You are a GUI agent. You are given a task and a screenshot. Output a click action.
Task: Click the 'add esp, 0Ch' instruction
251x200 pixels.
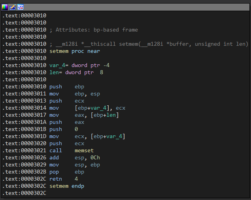coord(75,158)
